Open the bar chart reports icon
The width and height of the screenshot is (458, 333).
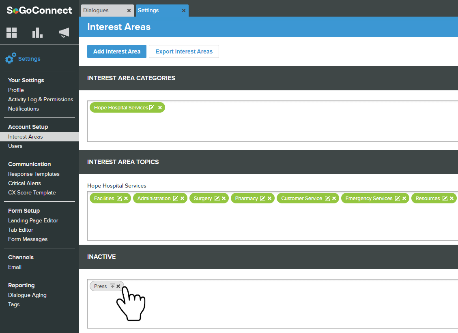click(37, 33)
